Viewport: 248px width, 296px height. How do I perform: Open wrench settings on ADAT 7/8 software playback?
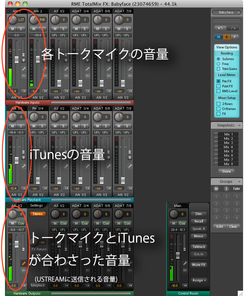(130, 166)
